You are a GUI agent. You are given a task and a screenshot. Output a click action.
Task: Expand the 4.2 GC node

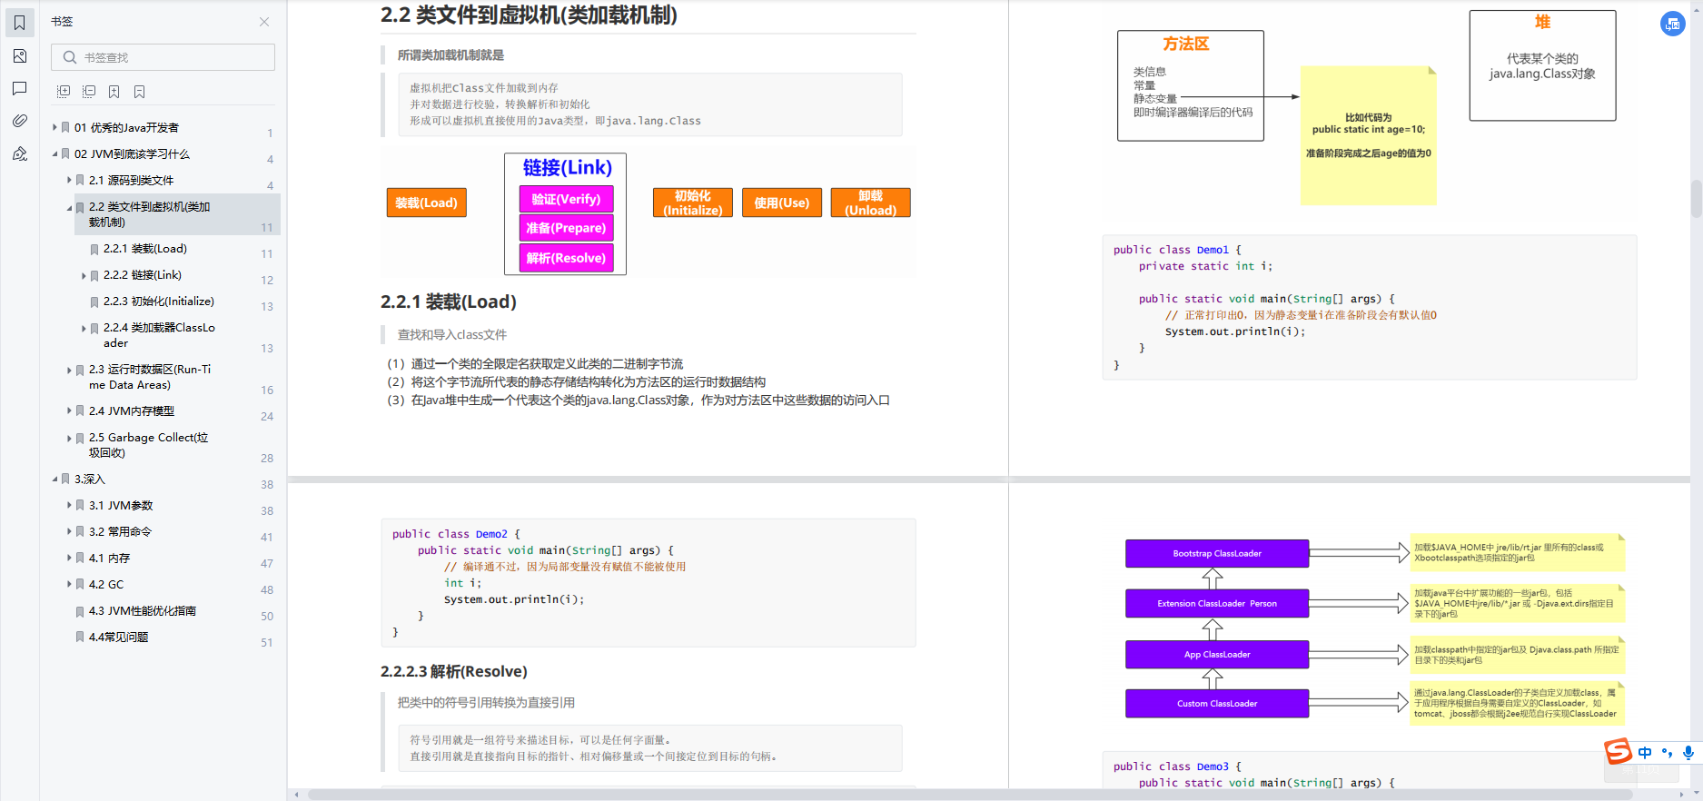pyautogui.click(x=69, y=585)
